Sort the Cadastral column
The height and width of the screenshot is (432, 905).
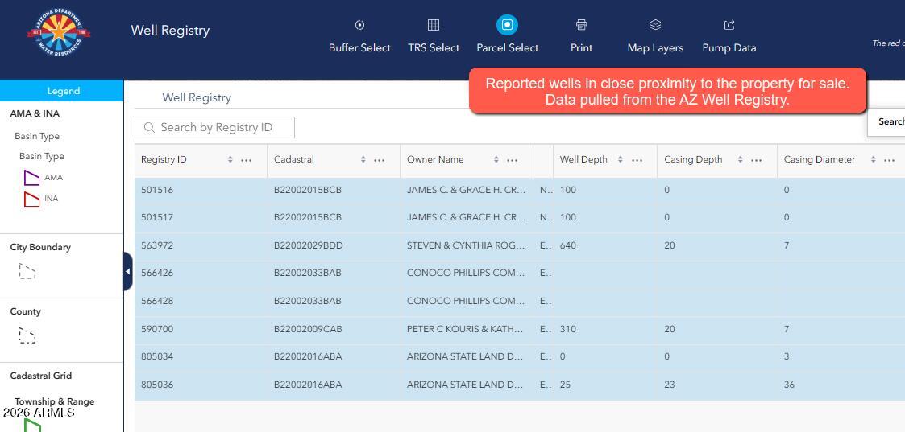pos(363,159)
